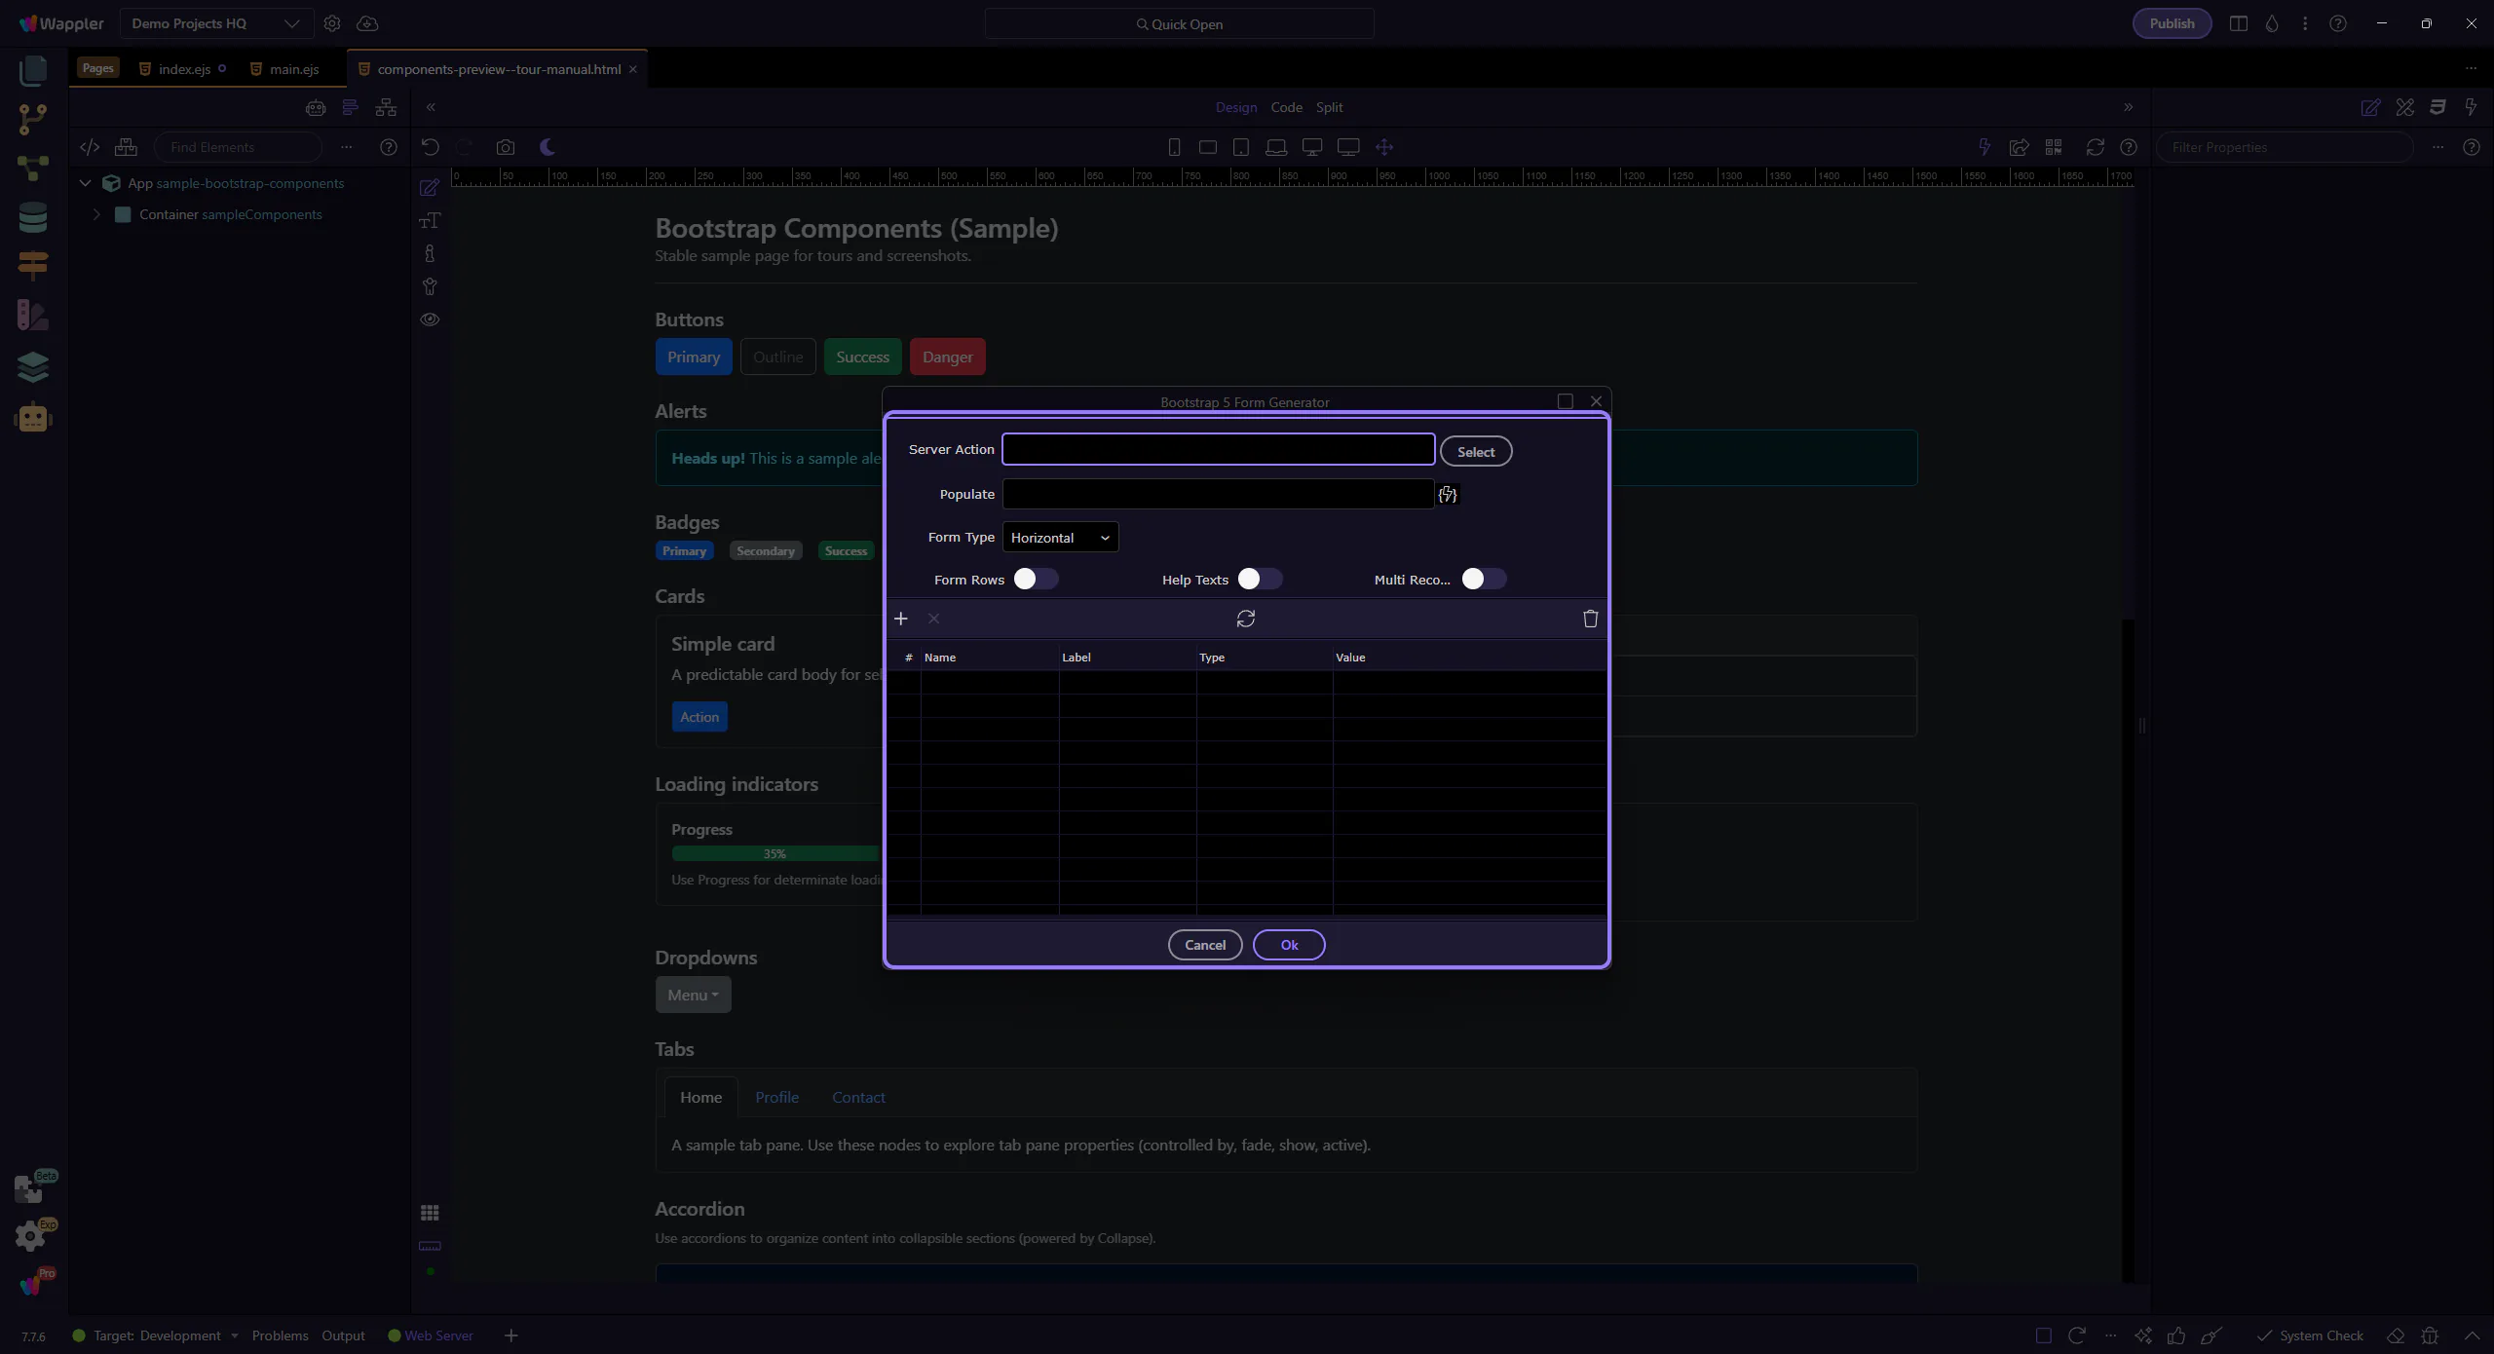Screen dimensions: 2494x1354
Task: Click the add field plus icon
Action: tap(900, 619)
